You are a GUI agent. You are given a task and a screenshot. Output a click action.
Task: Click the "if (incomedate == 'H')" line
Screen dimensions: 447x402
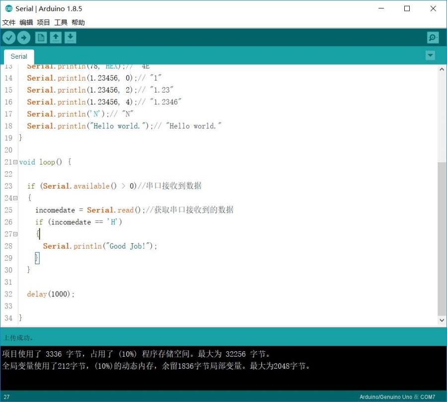coord(78,222)
